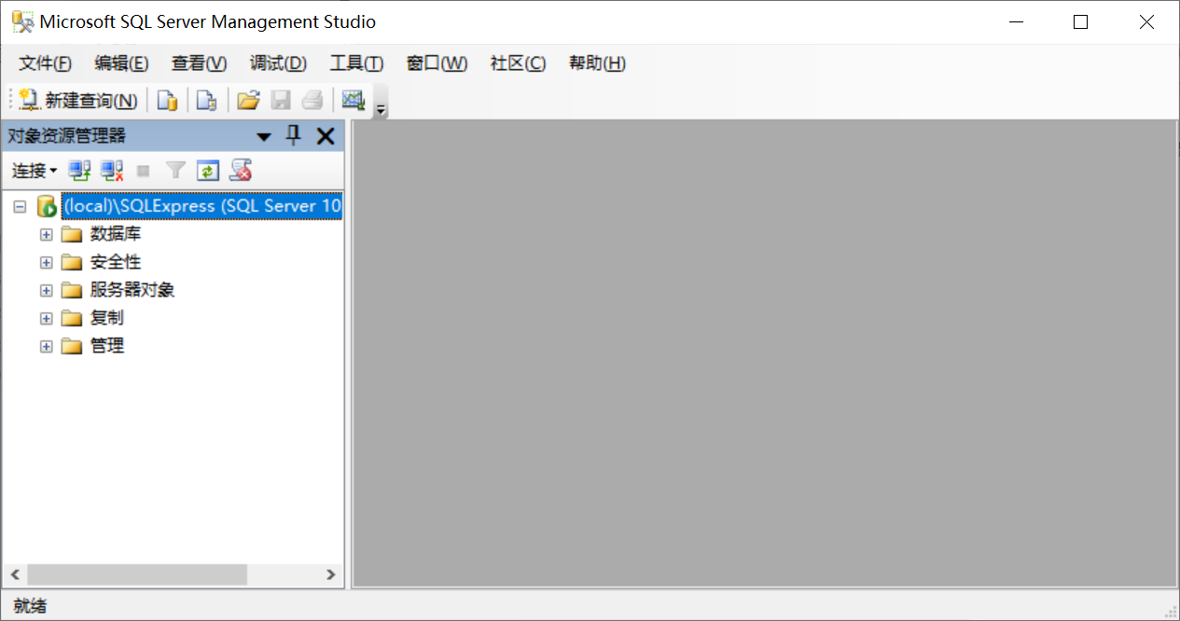Image resolution: width=1180 pixels, height=621 pixels.
Task: Click the gray stop square icon
Action: pos(144,171)
